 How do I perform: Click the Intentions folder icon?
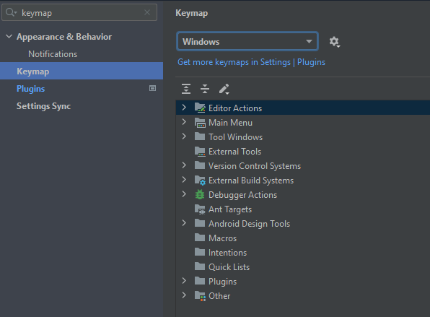200,252
